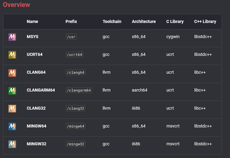Click x86_64 architecture in CLANG64 row
This screenshot has width=230, height=158.
click(138, 73)
